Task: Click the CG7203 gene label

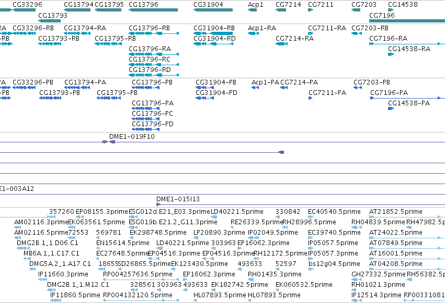Action: [x=364, y=5]
